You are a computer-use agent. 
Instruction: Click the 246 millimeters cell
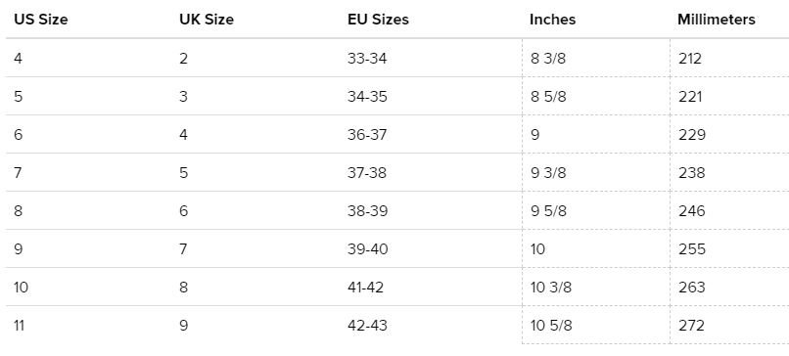pyautogui.click(x=692, y=211)
